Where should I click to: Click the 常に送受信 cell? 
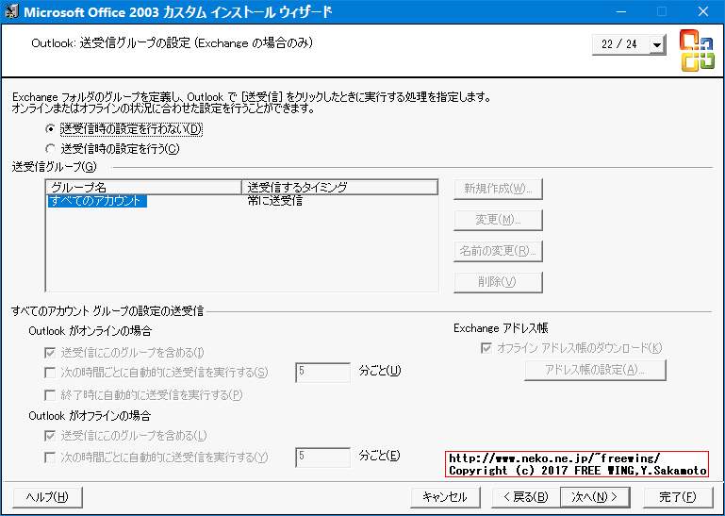(275, 201)
